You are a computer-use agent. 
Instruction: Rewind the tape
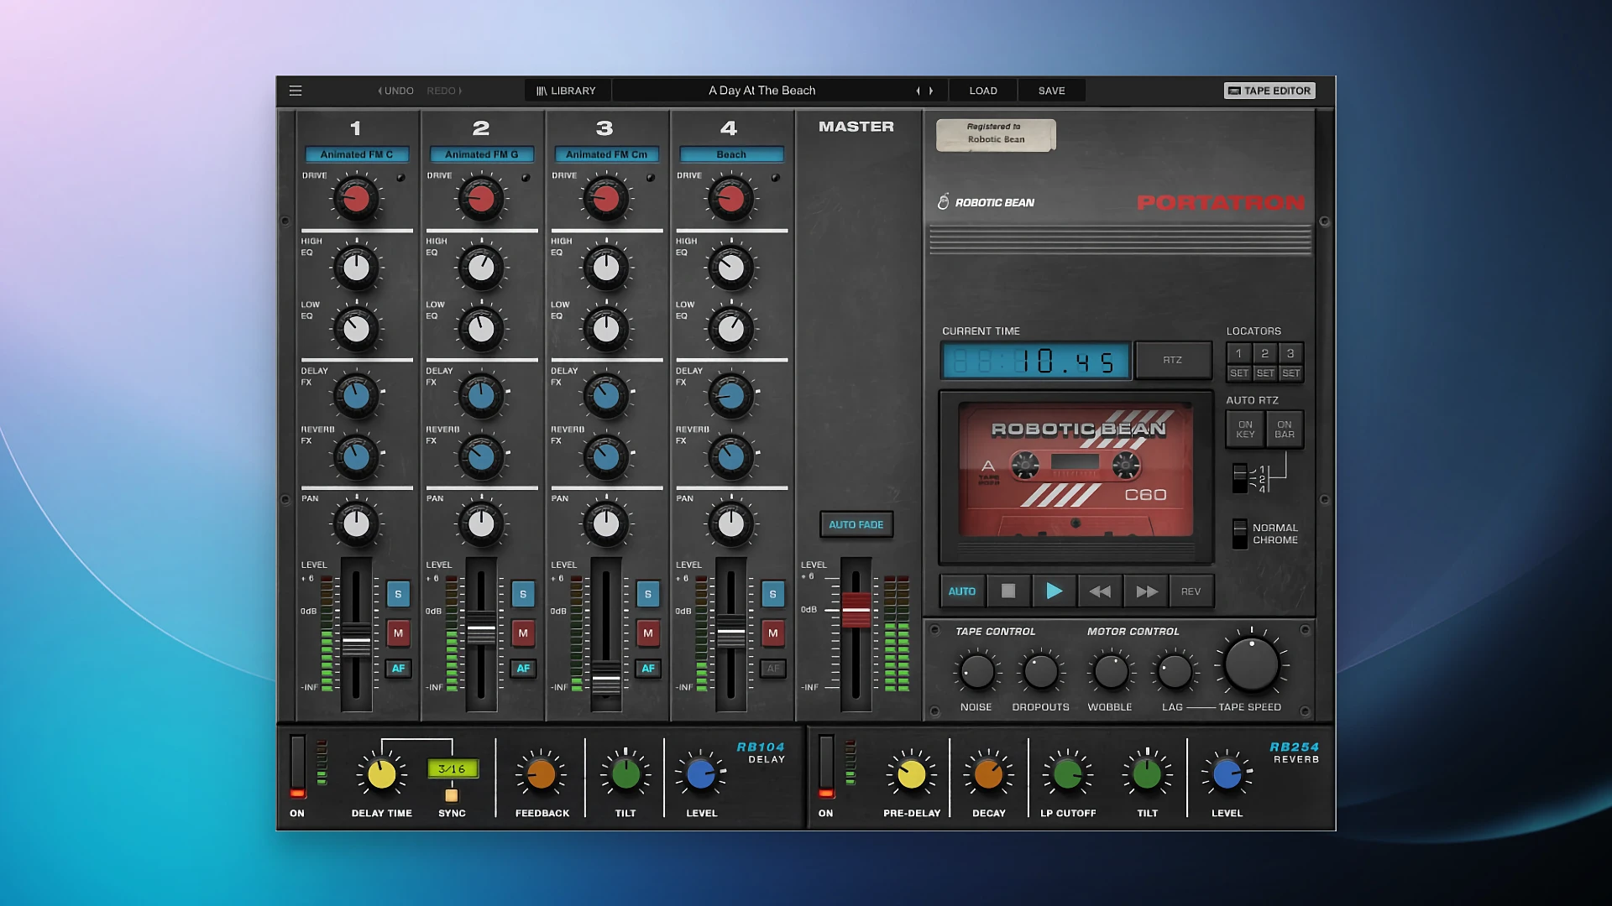pyautogui.click(x=1100, y=591)
